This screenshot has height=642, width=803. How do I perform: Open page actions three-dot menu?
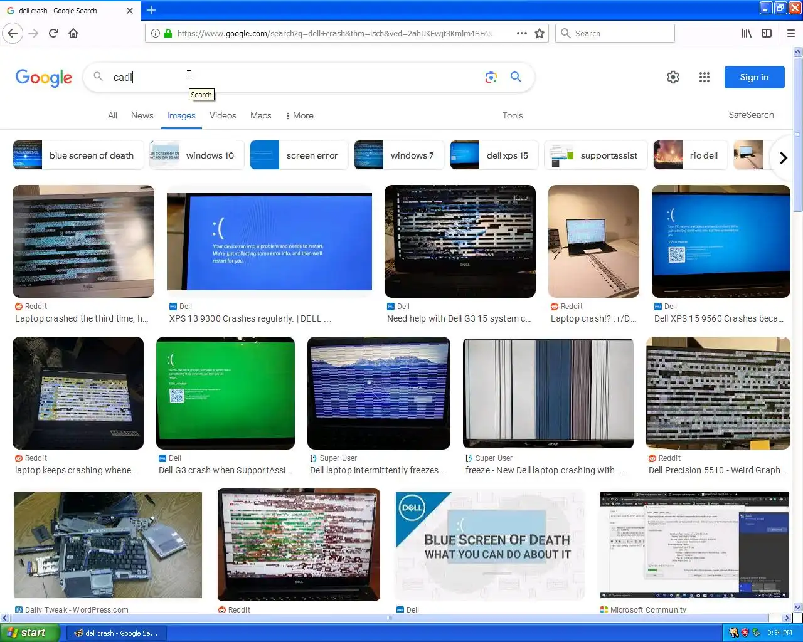click(x=521, y=33)
